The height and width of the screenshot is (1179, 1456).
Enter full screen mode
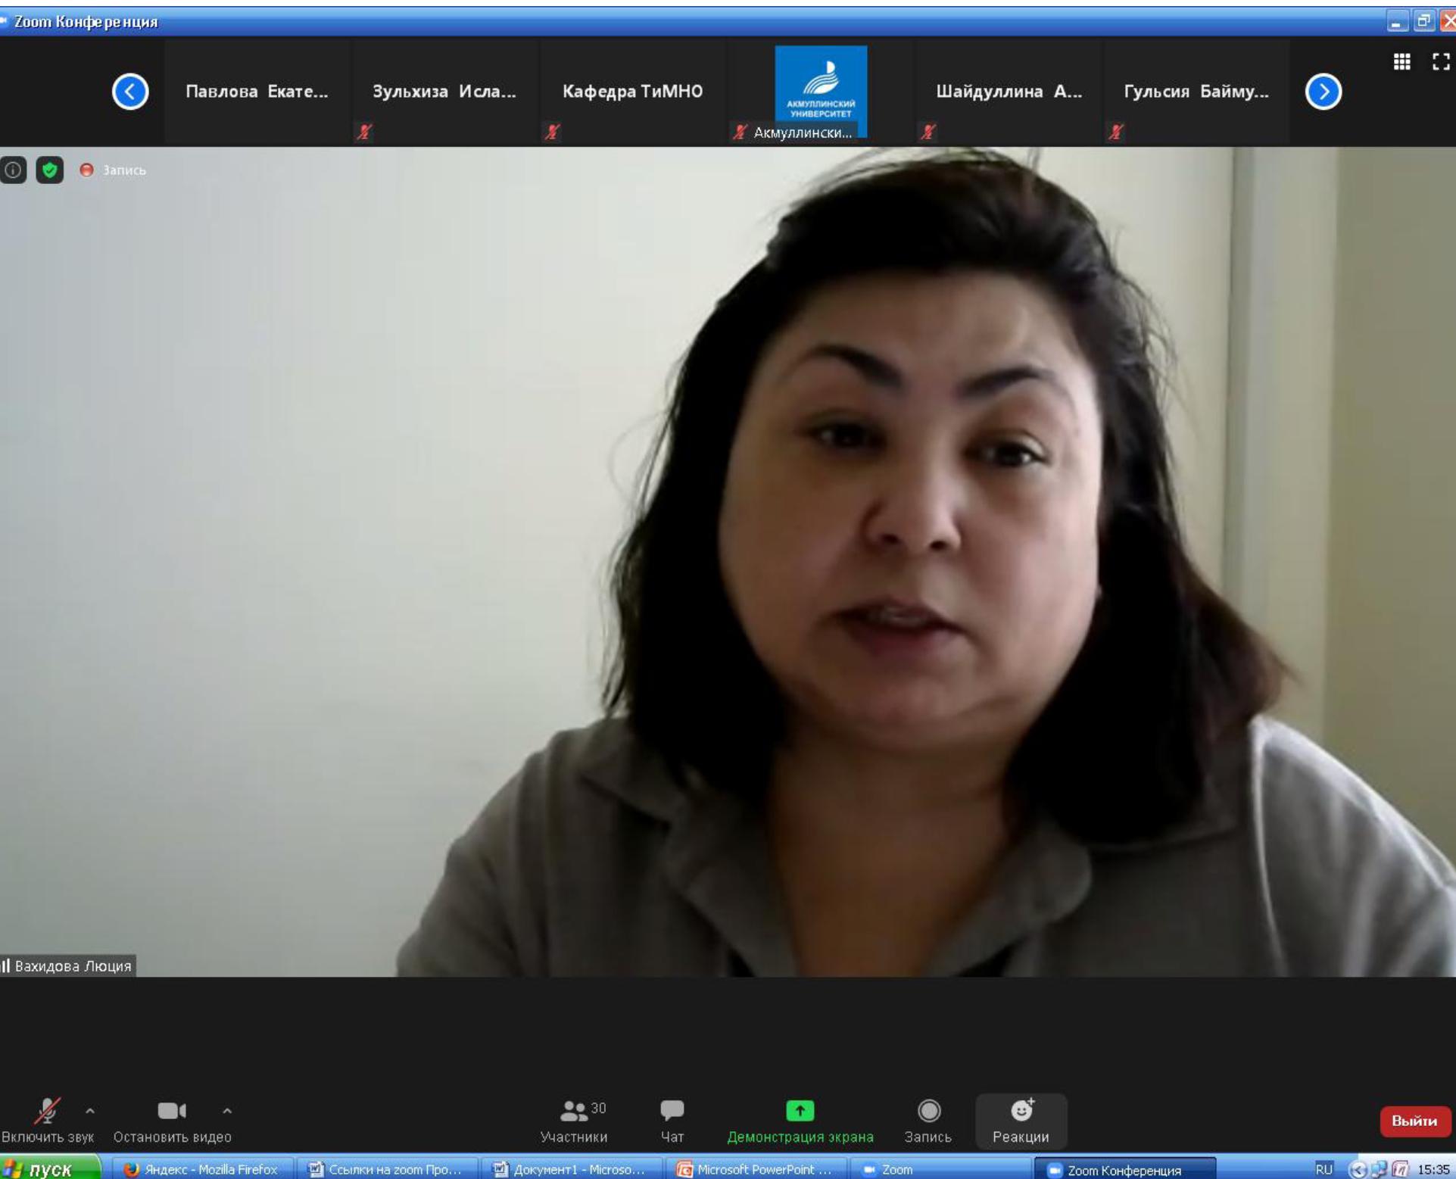1440,62
